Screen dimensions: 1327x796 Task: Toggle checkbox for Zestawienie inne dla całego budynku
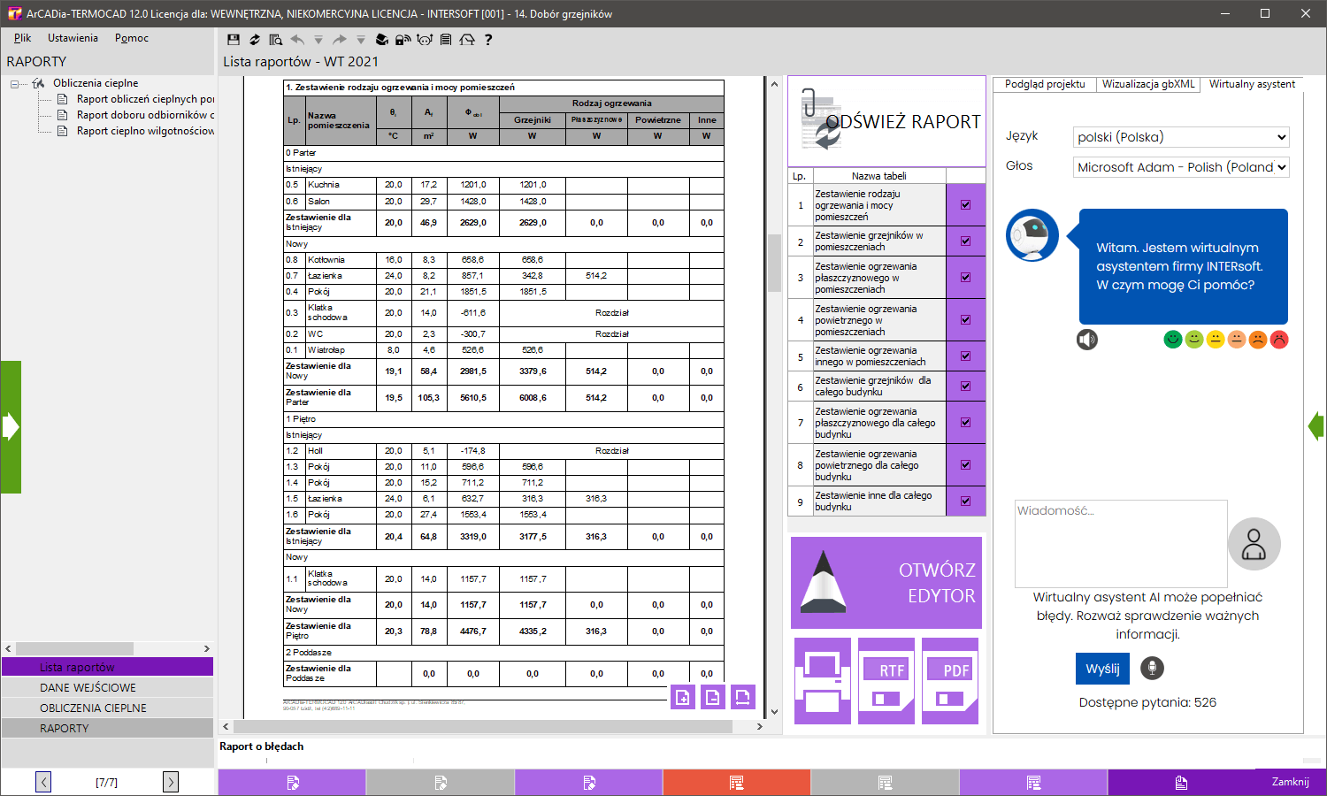tap(965, 501)
